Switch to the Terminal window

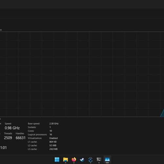click(99, 160)
